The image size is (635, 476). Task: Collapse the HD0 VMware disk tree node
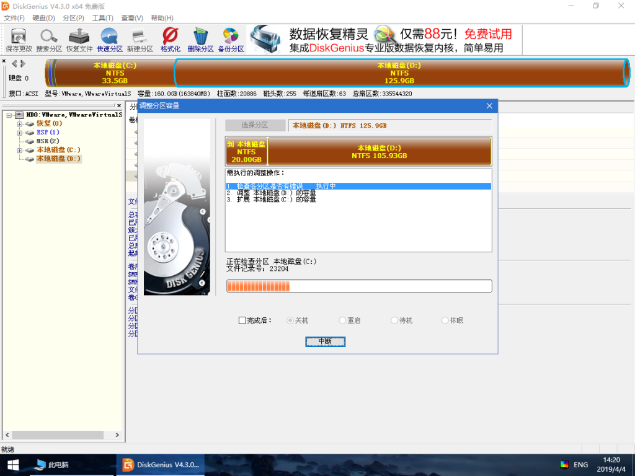pyautogui.click(x=11, y=115)
